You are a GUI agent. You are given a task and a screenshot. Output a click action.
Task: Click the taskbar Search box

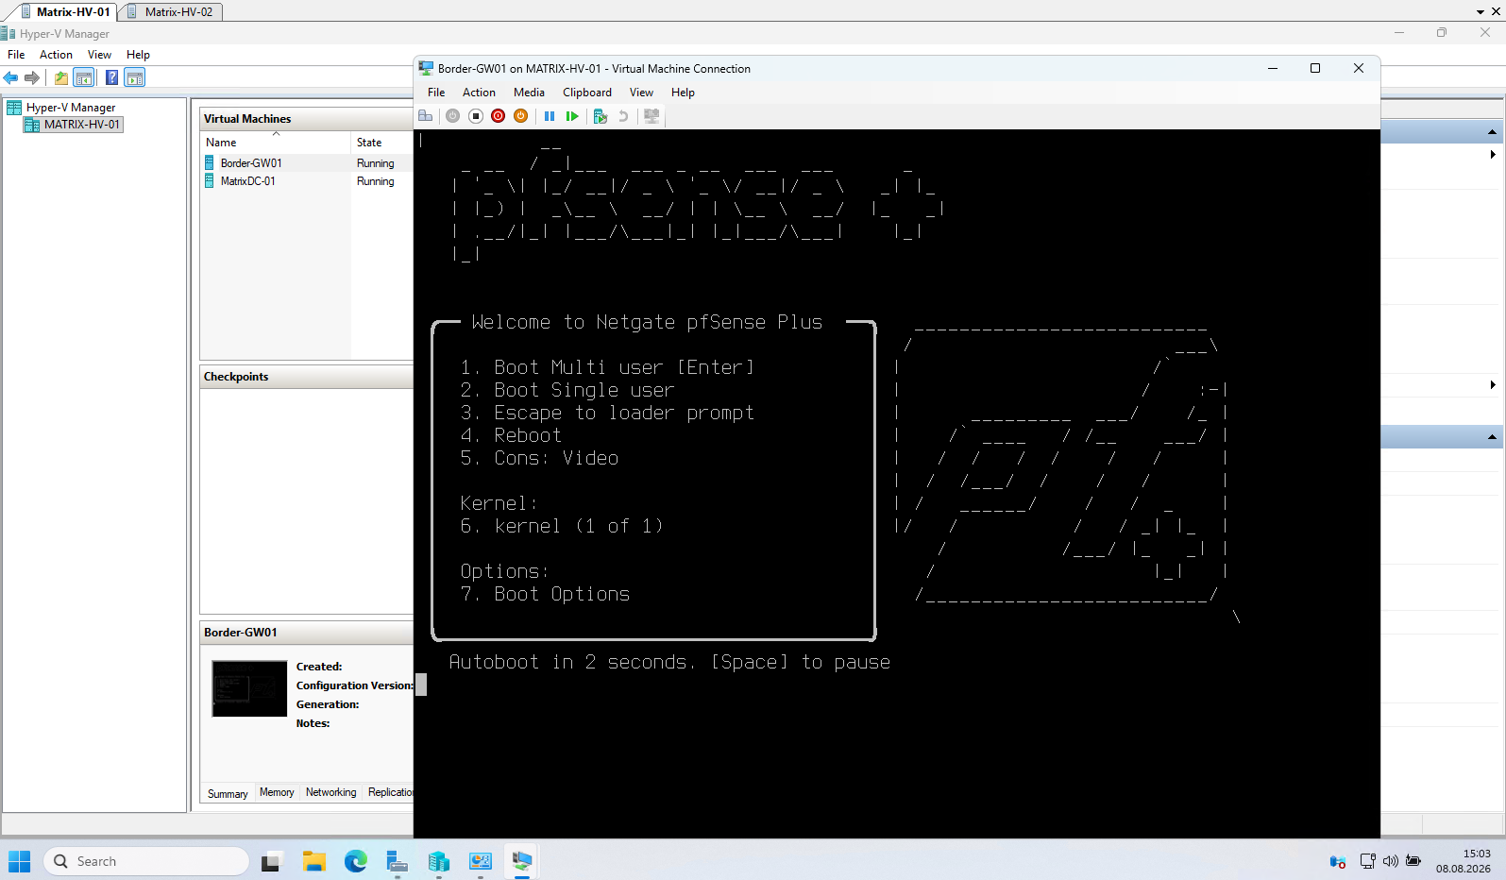146,861
